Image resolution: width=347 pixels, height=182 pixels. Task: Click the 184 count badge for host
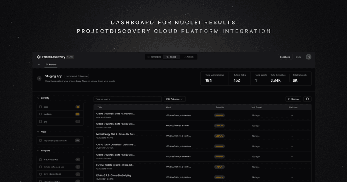(x=78, y=141)
